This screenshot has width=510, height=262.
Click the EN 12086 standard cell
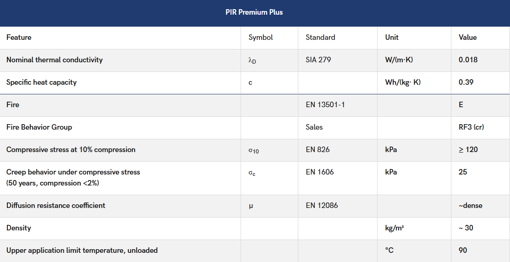click(322, 206)
